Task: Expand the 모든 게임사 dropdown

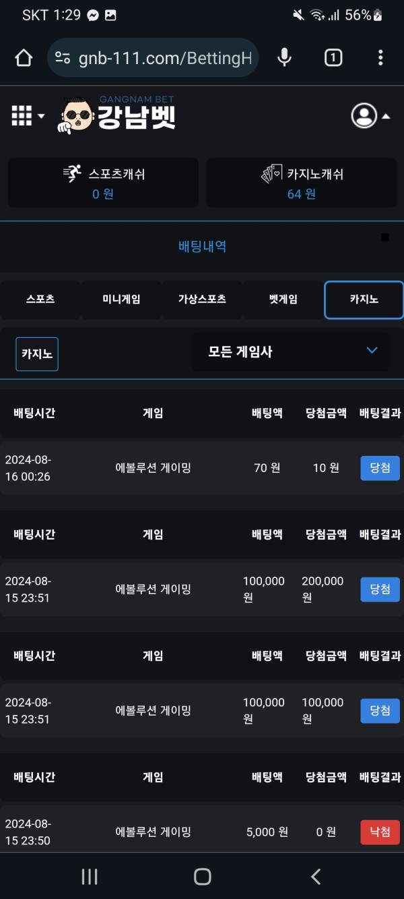Action: pos(290,351)
